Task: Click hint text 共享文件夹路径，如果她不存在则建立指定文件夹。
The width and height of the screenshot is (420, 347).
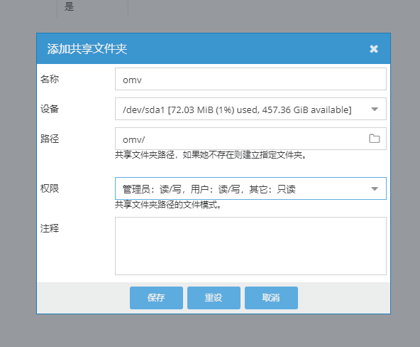Action: coord(211,155)
